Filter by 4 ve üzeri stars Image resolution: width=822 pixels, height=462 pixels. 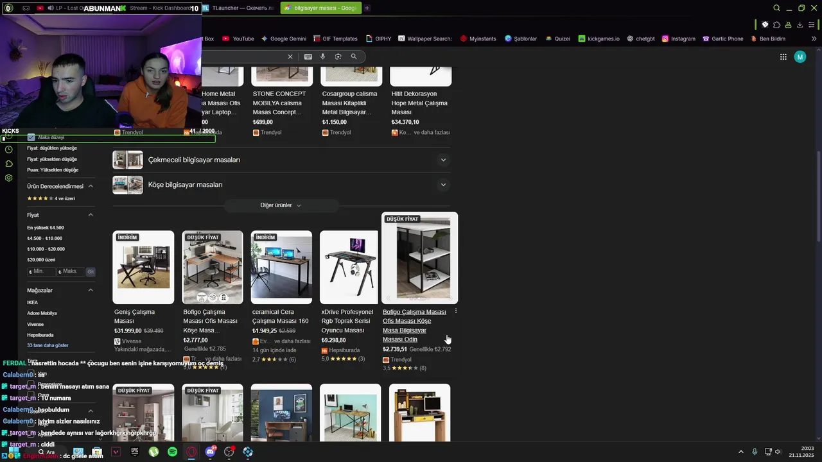(51, 198)
